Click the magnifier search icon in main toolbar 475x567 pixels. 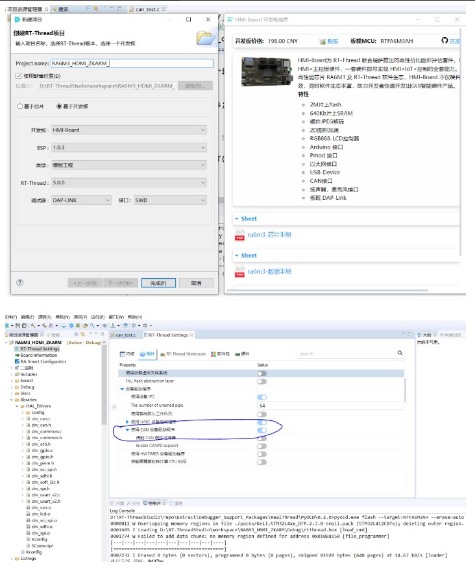coord(92,326)
